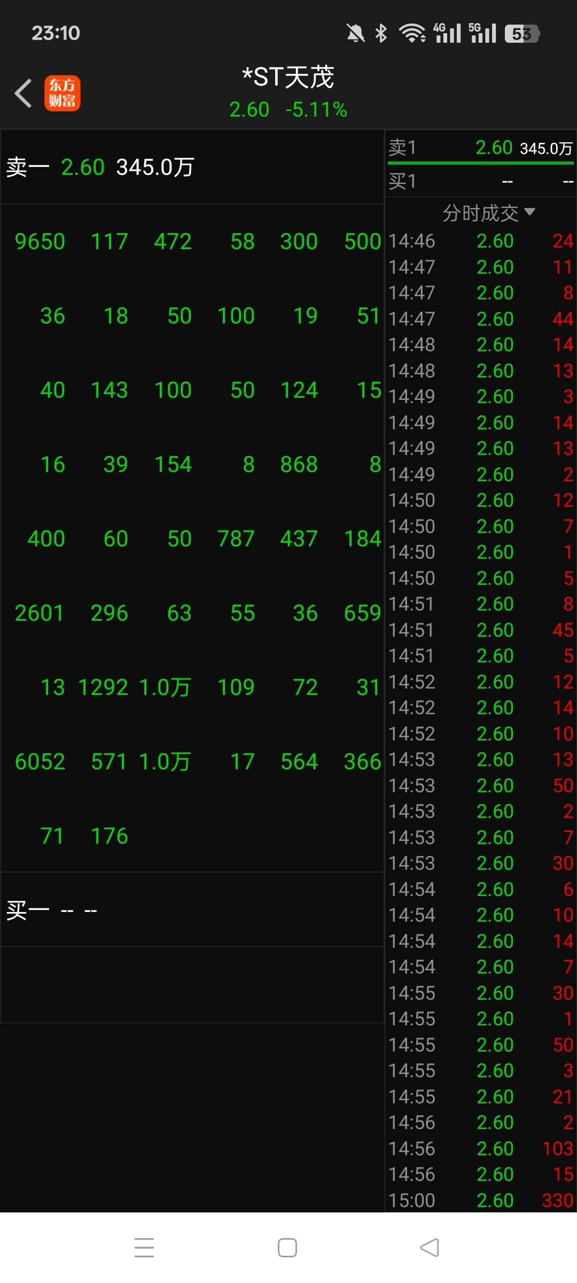Tap the battery level indicator
Viewport: 577px width, 1283px height.
click(x=522, y=34)
